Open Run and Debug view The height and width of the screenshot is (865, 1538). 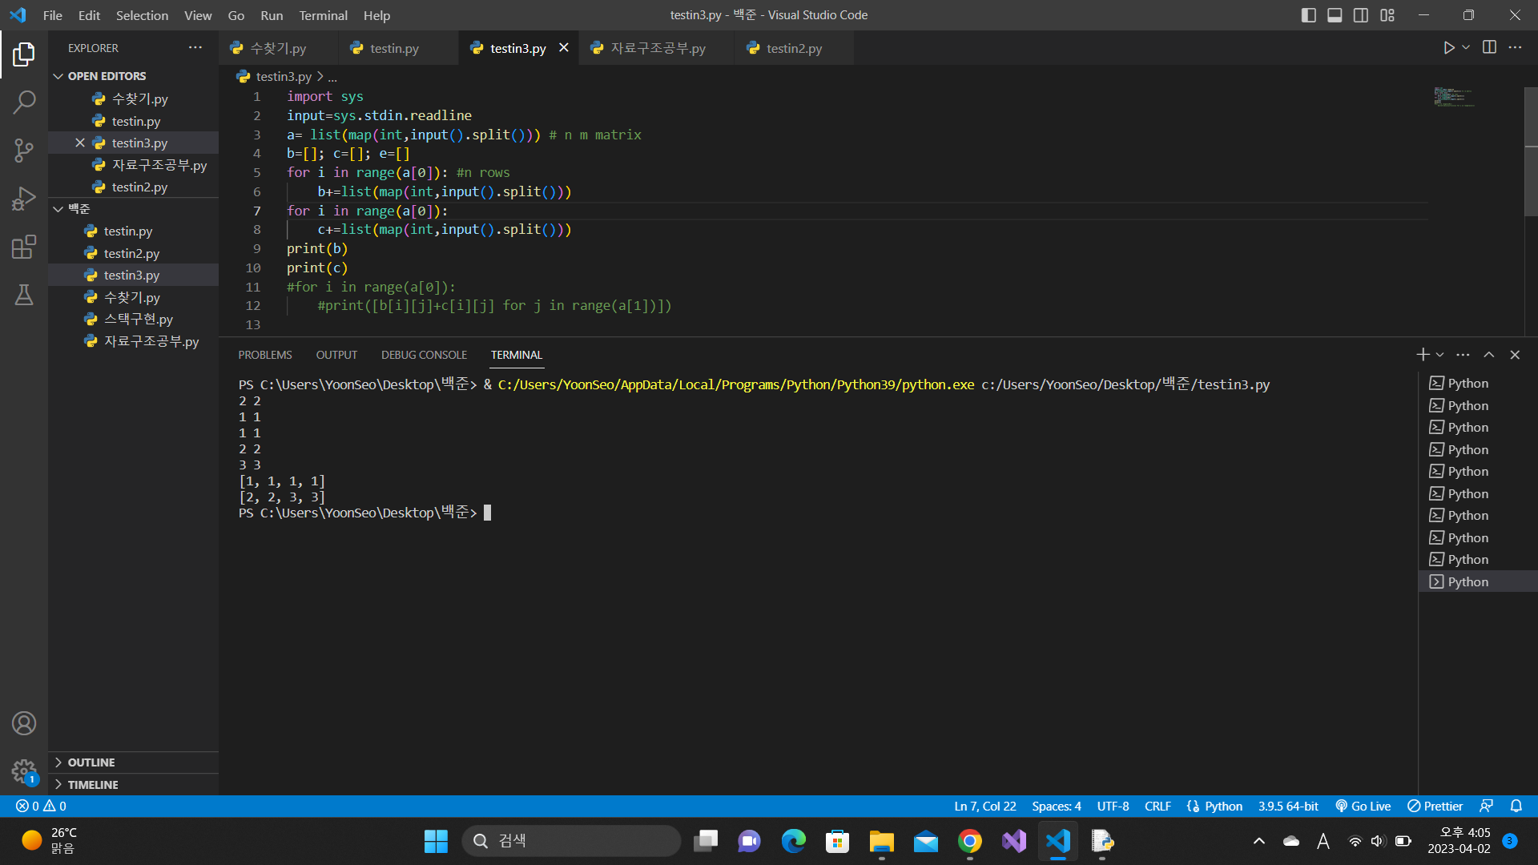(24, 198)
